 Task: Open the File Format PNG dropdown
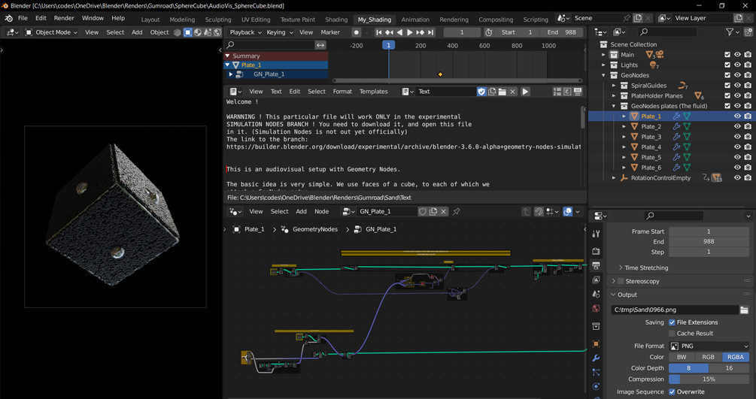click(x=709, y=346)
